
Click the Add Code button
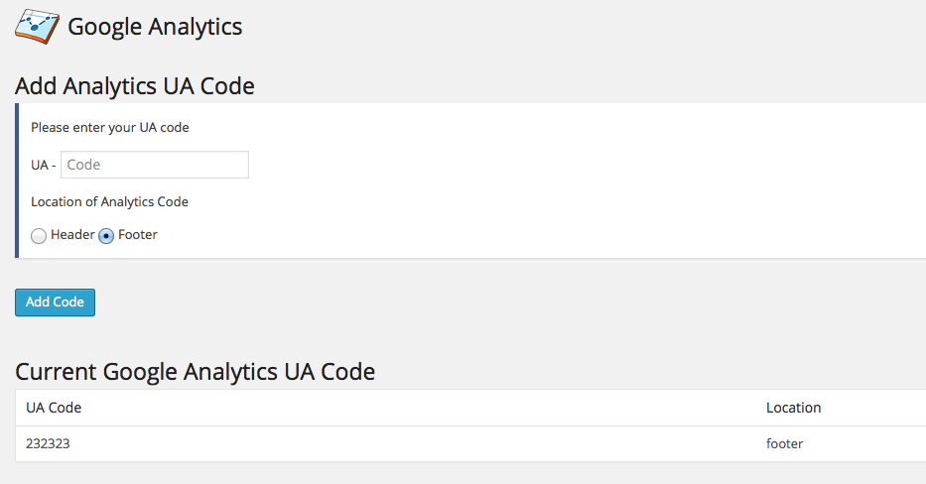pos(55,302)
